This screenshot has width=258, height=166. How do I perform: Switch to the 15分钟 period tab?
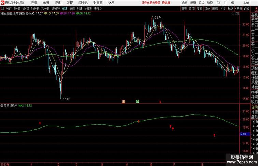coord(35,9)
